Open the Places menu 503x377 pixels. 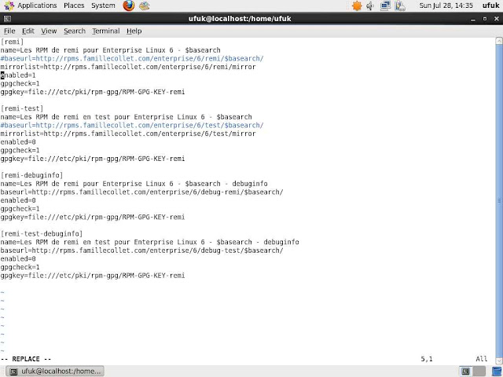point(74,5)
